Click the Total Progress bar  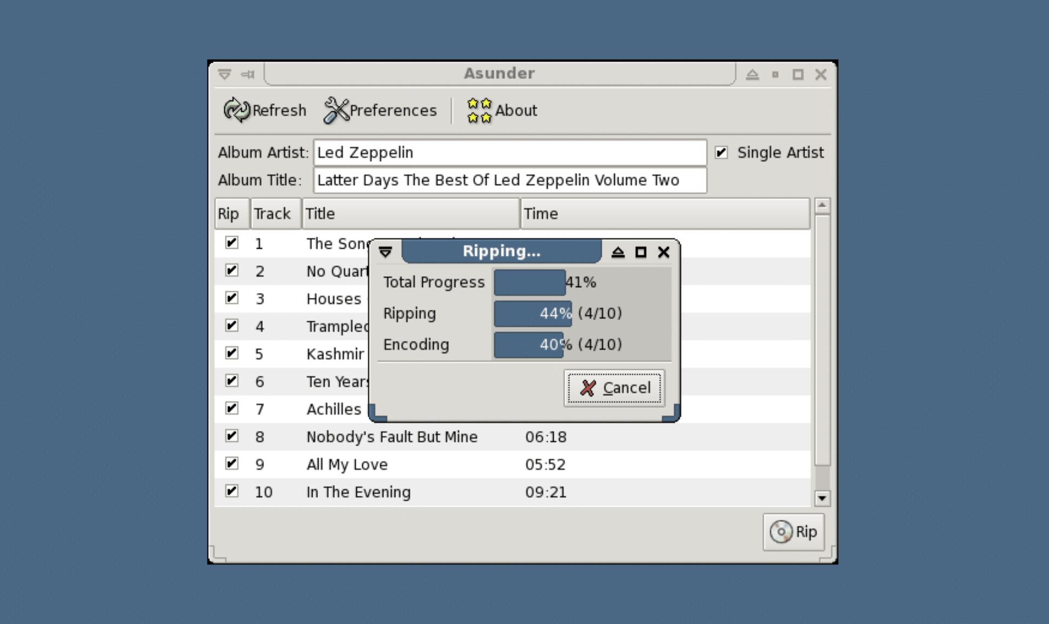pyautogui.click(x=582, y=282)
